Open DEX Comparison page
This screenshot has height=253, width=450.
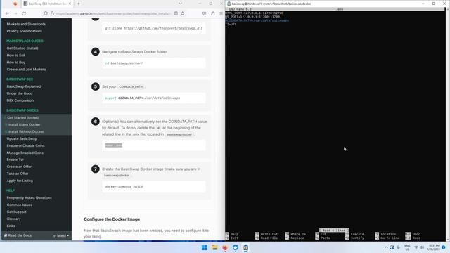[x=20, y=100]
